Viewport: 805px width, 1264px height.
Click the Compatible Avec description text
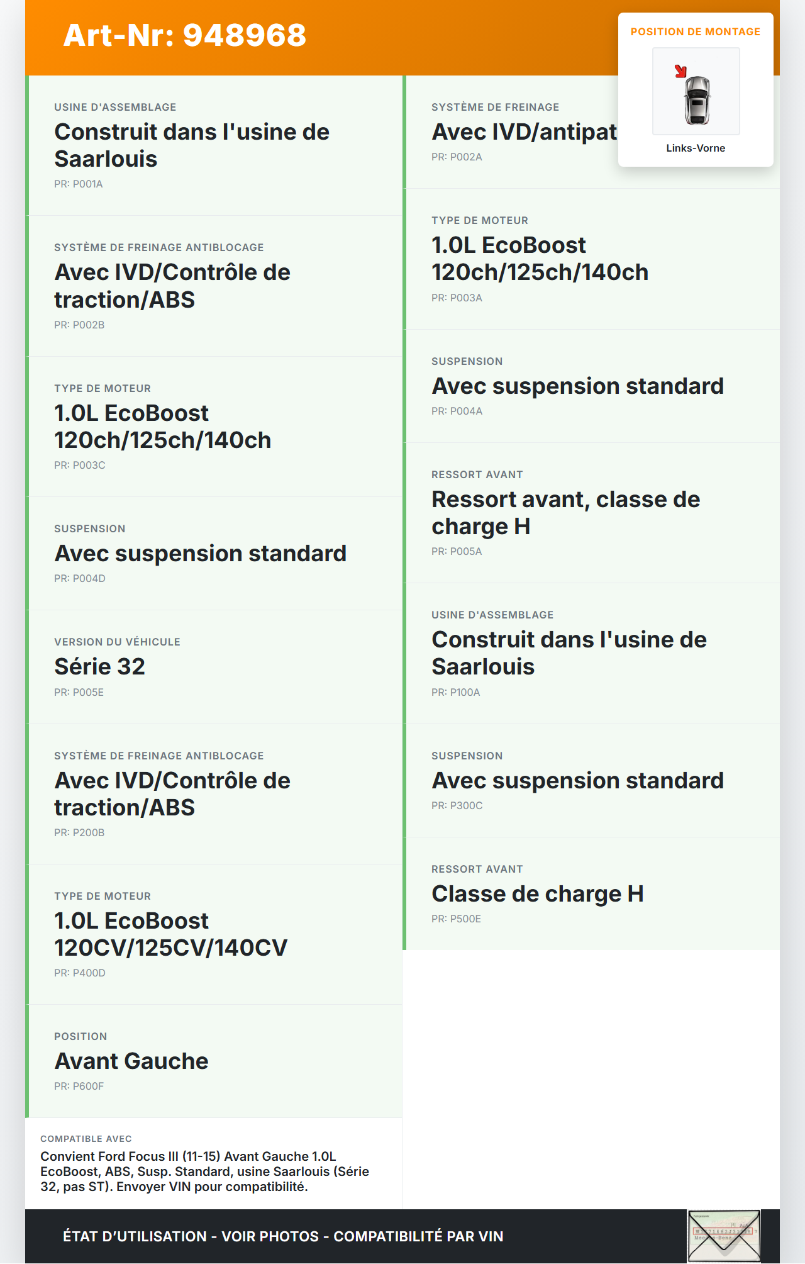(205, 1172)
